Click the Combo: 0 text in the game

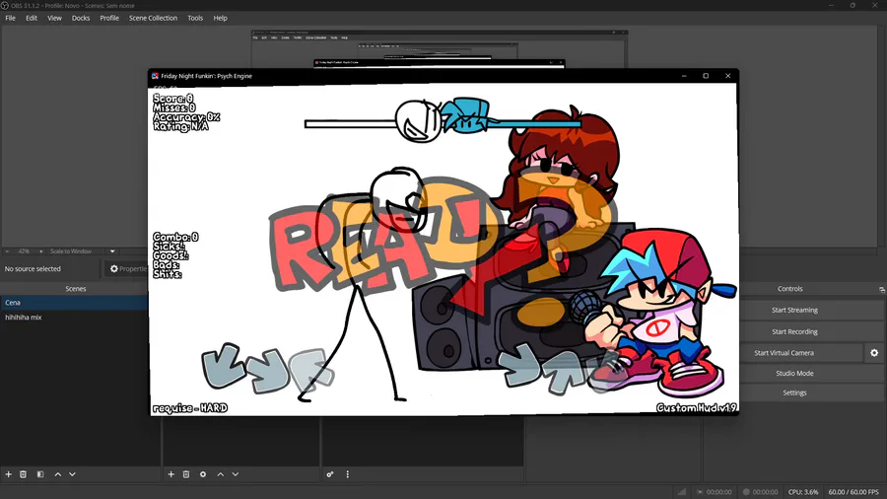[x=176, y=237]
